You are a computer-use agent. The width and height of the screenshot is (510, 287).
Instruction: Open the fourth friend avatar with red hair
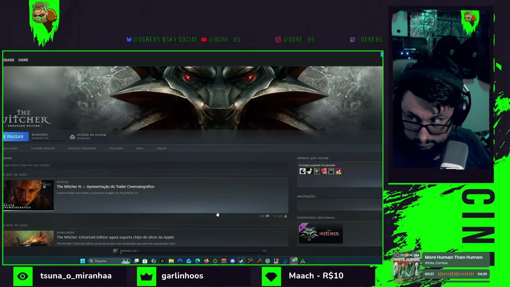click(324, 171)
